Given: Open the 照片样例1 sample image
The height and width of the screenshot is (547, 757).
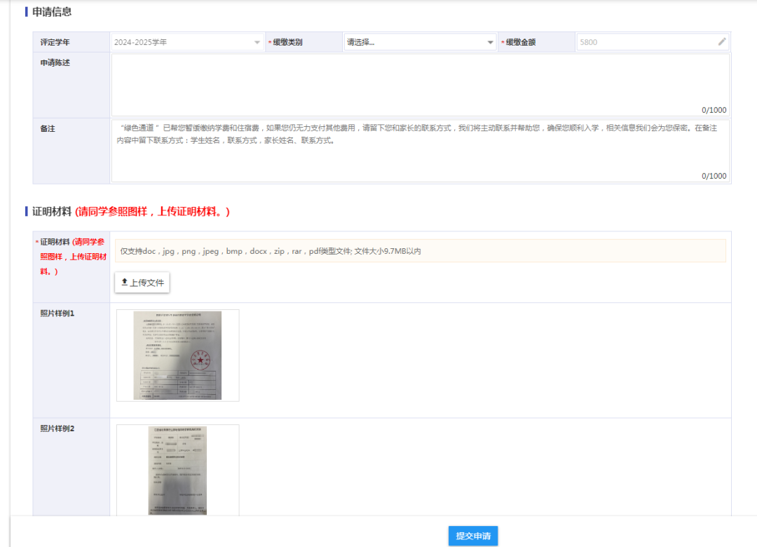Looking at the screenshot, I should point(177,356).
